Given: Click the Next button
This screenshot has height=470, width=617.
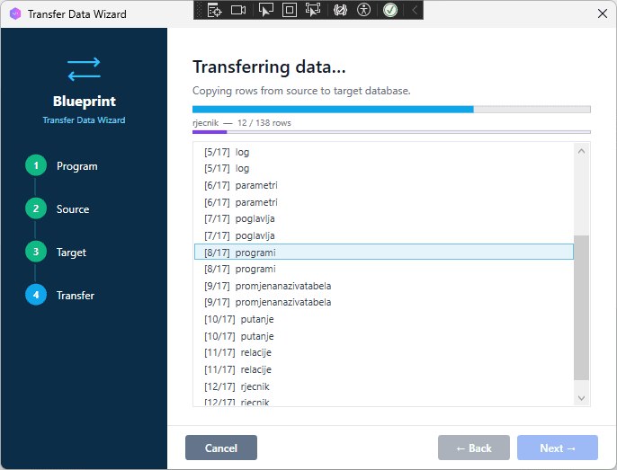Looking at the screenshot, I should 557,448.
